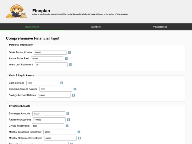The image size is (192, 144).
Task: Open info icon for Crypto Investments
Action: pos(67,126)
